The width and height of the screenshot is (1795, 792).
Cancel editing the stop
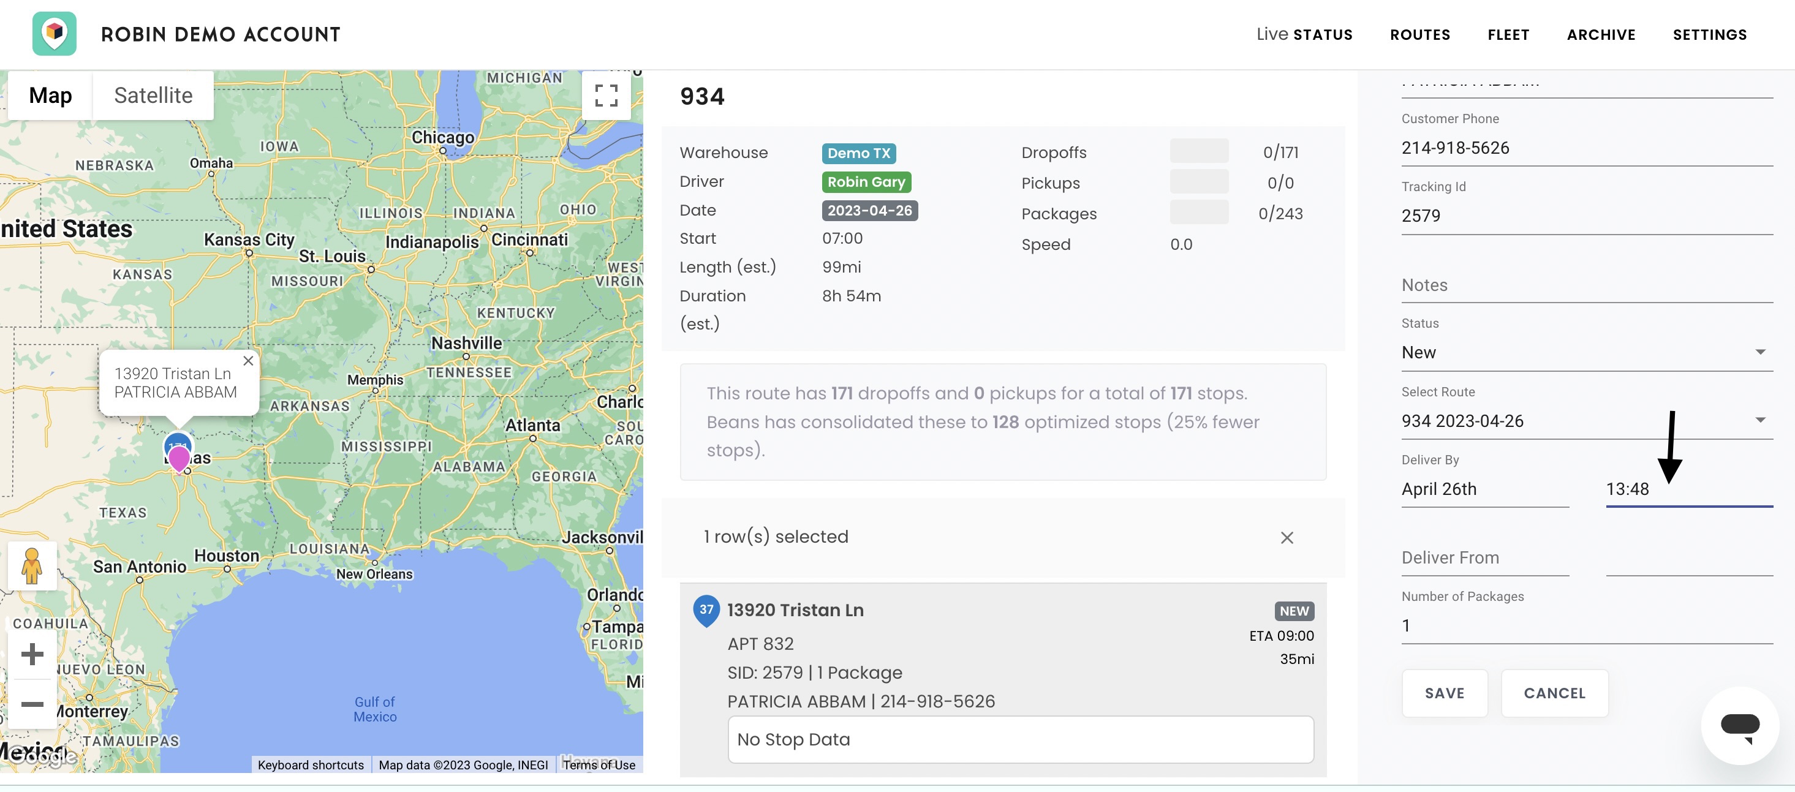point(1554,693)
